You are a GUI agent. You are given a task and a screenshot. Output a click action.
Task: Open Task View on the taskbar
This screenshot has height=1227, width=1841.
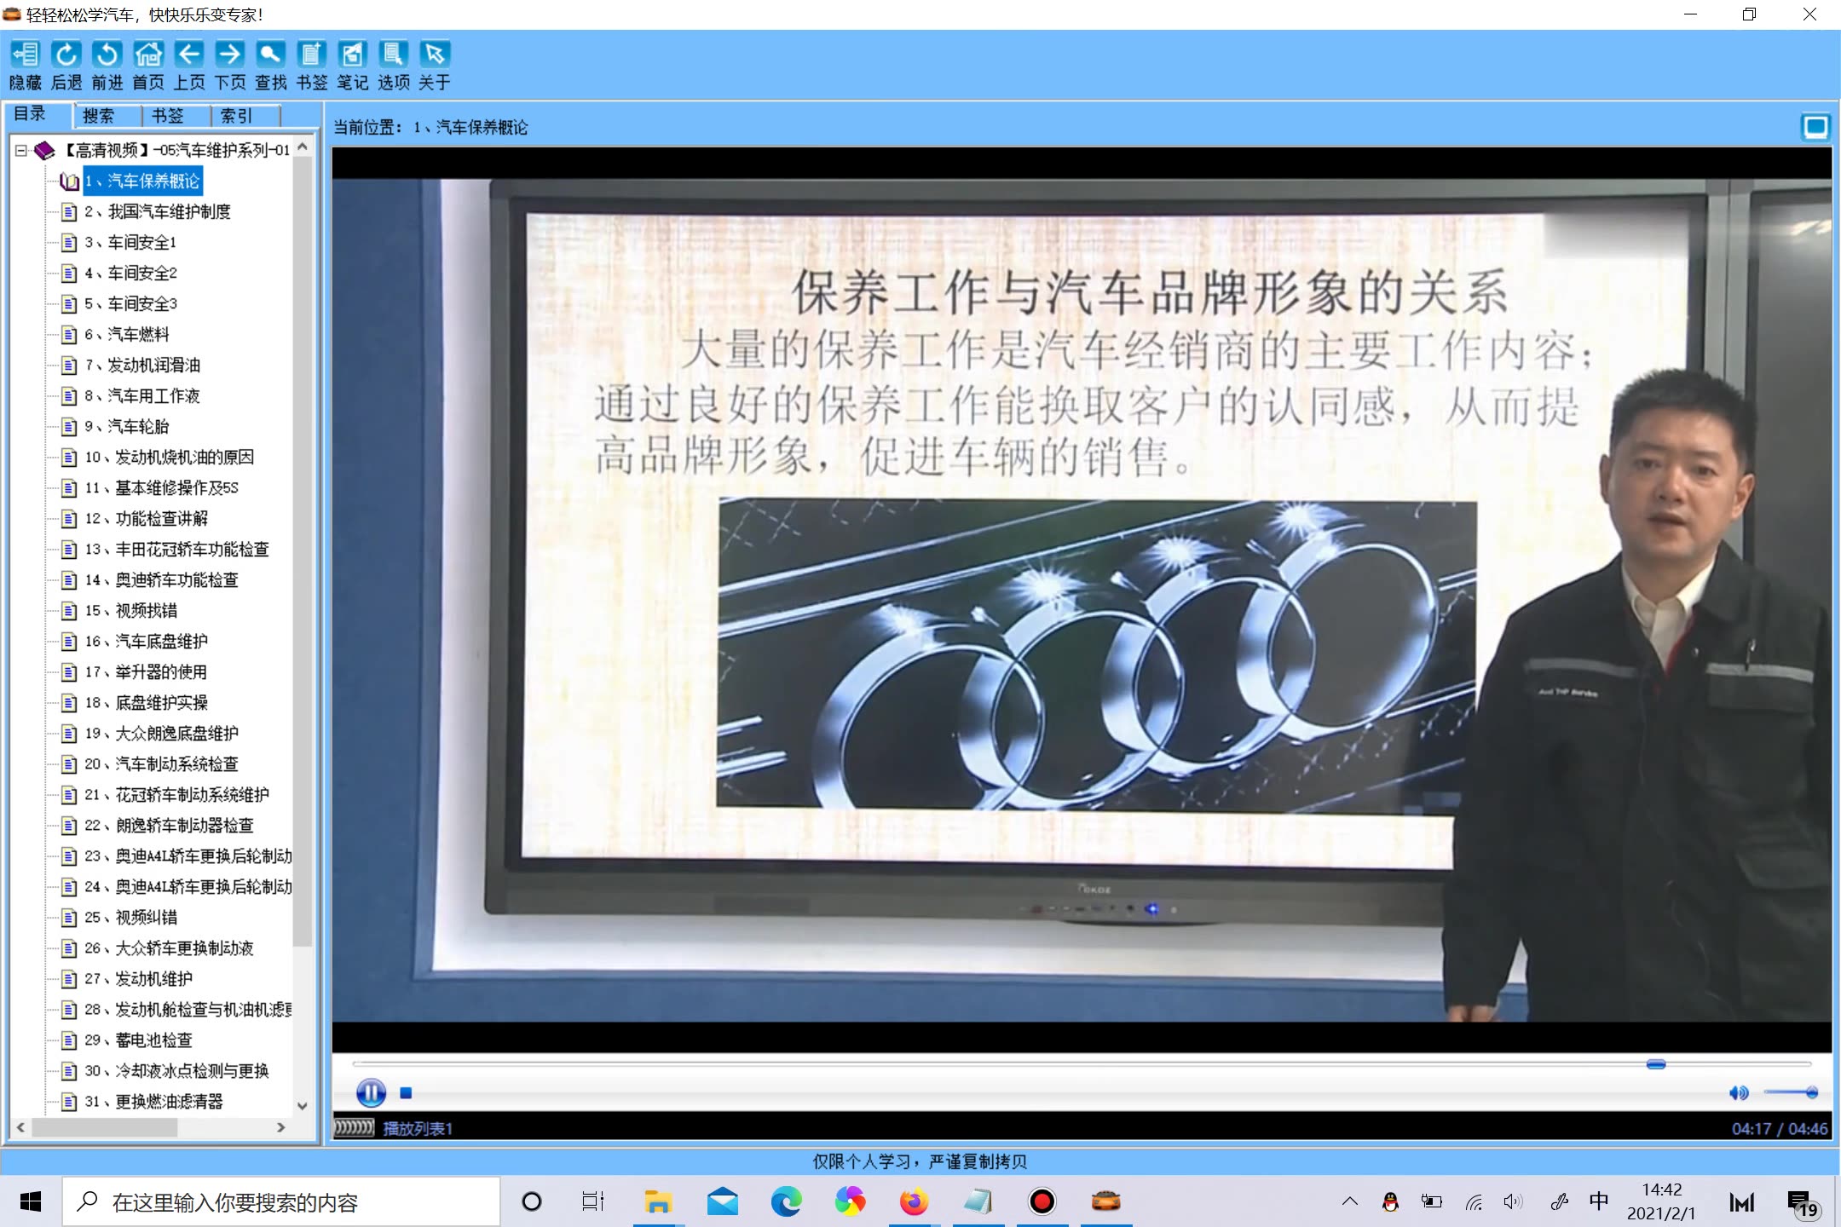593,1202
